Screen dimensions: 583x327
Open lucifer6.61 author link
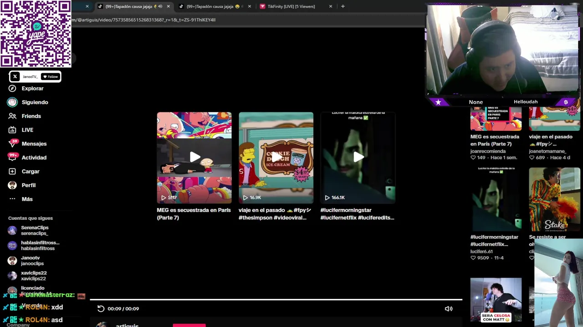click(481, 252)
